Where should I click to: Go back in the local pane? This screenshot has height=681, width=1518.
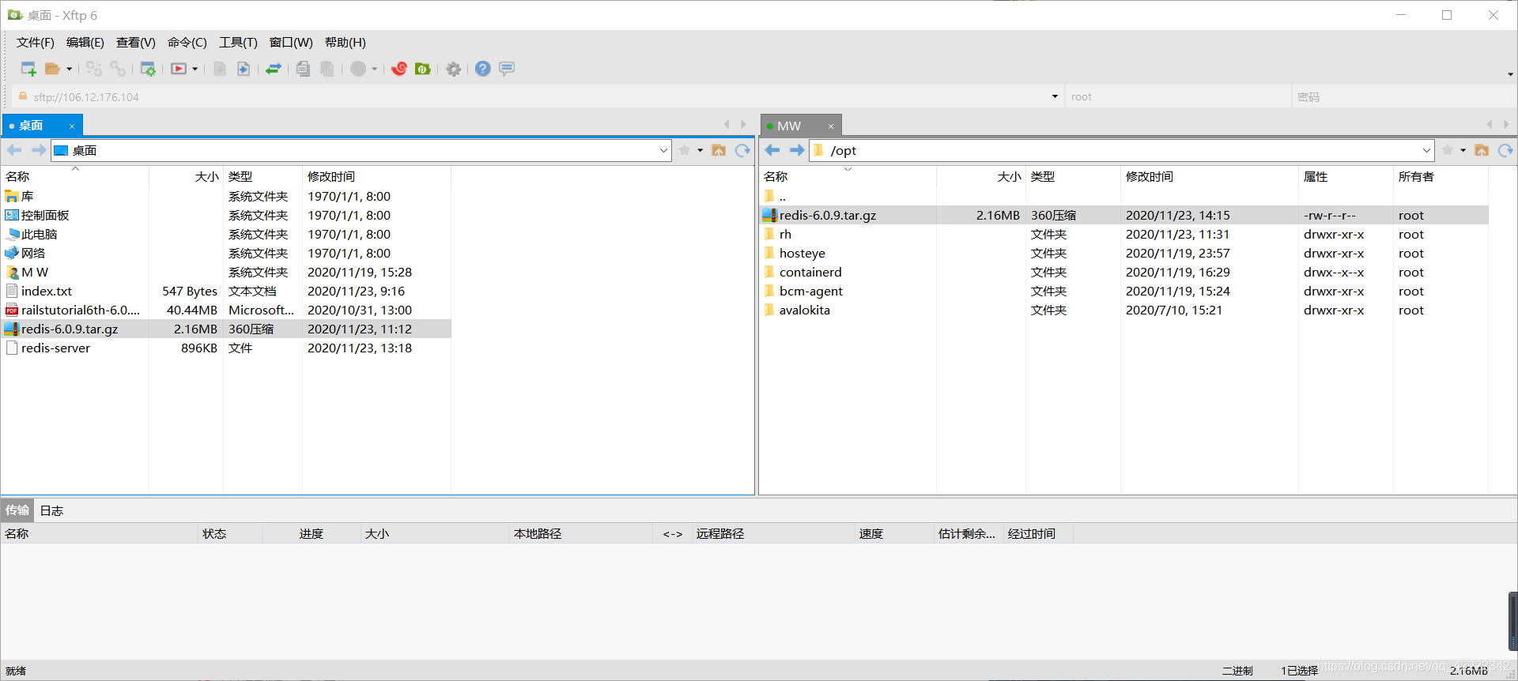click(x=14, y=150)
